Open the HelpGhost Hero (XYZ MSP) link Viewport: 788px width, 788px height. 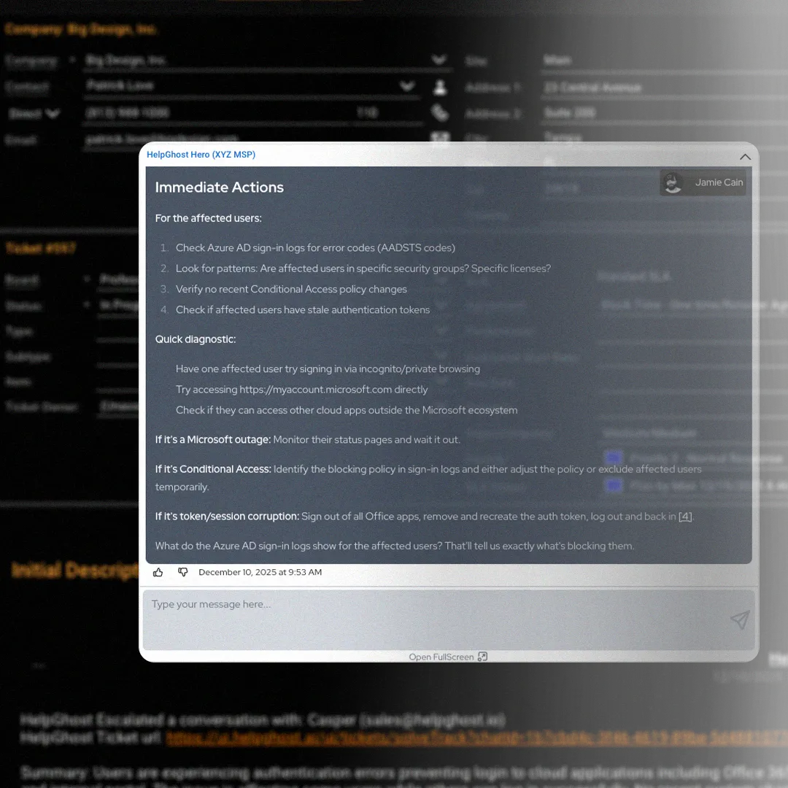(201, 155)
